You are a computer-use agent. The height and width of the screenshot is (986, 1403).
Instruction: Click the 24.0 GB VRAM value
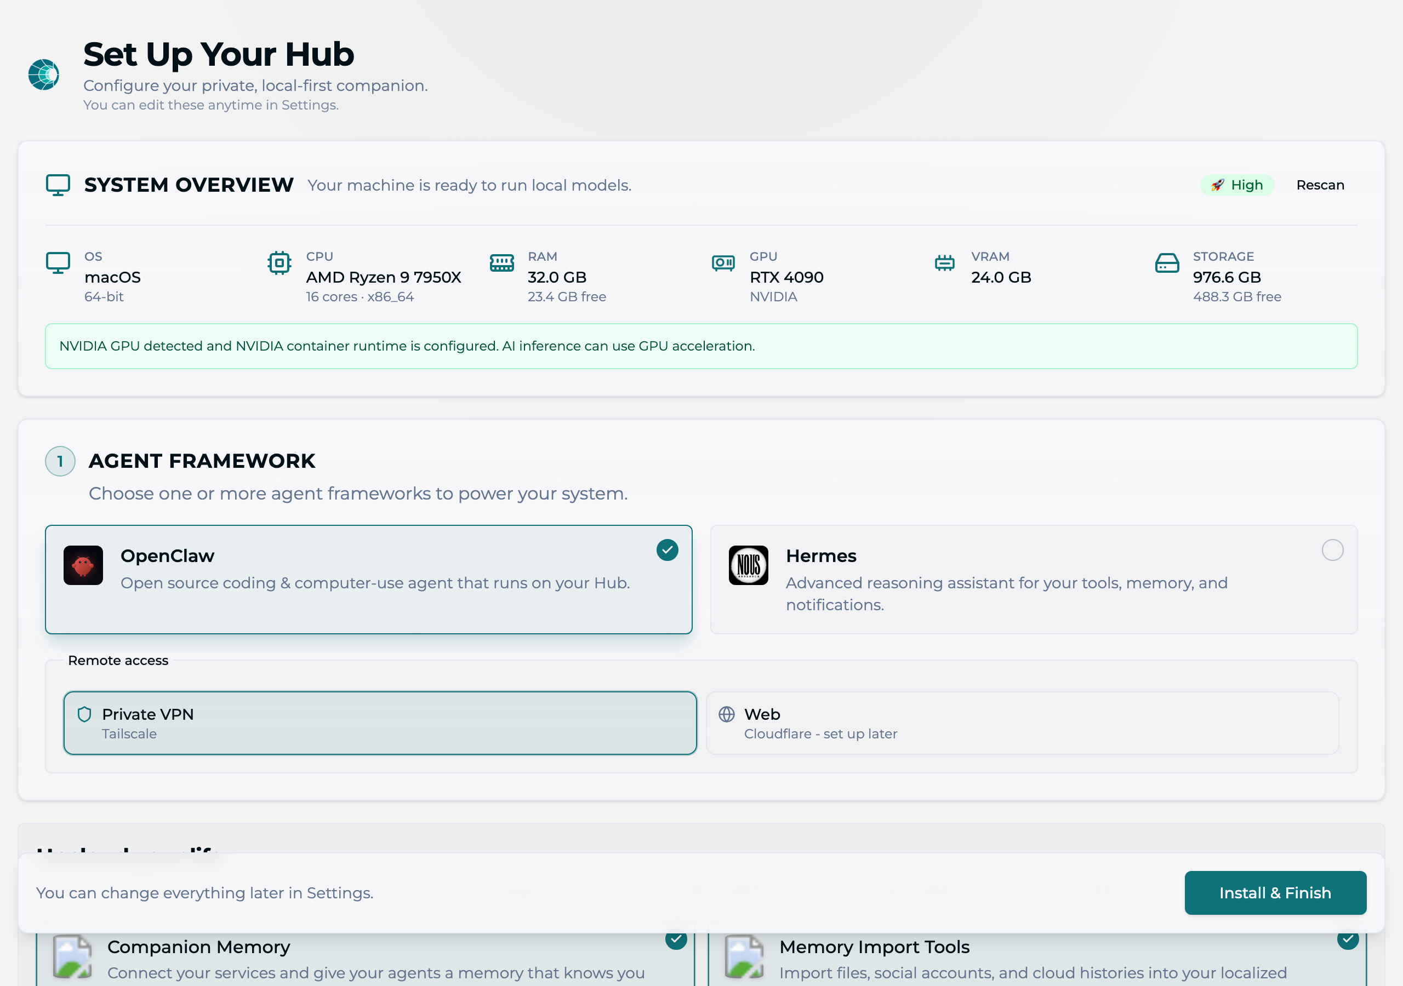click(x=1001, y=277)
